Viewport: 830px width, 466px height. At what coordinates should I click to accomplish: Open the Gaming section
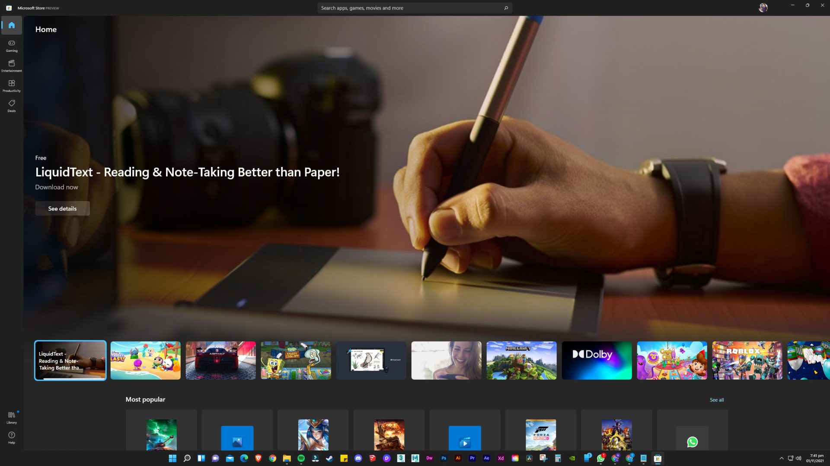(x=12, y=46)
